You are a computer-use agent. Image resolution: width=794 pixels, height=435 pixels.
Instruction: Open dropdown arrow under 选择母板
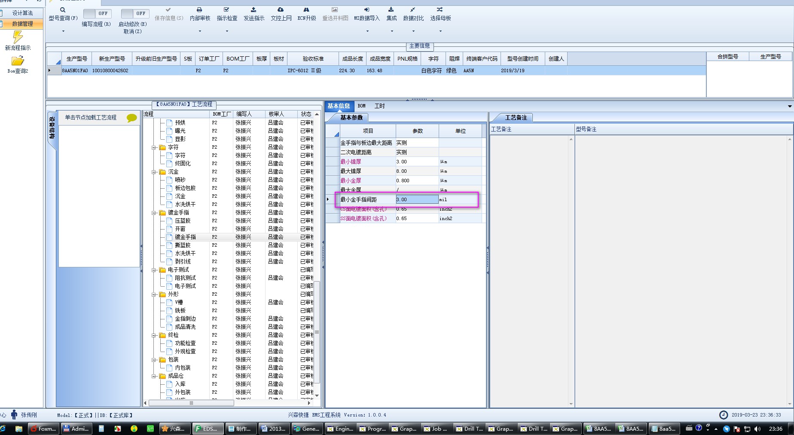[440, 31]
